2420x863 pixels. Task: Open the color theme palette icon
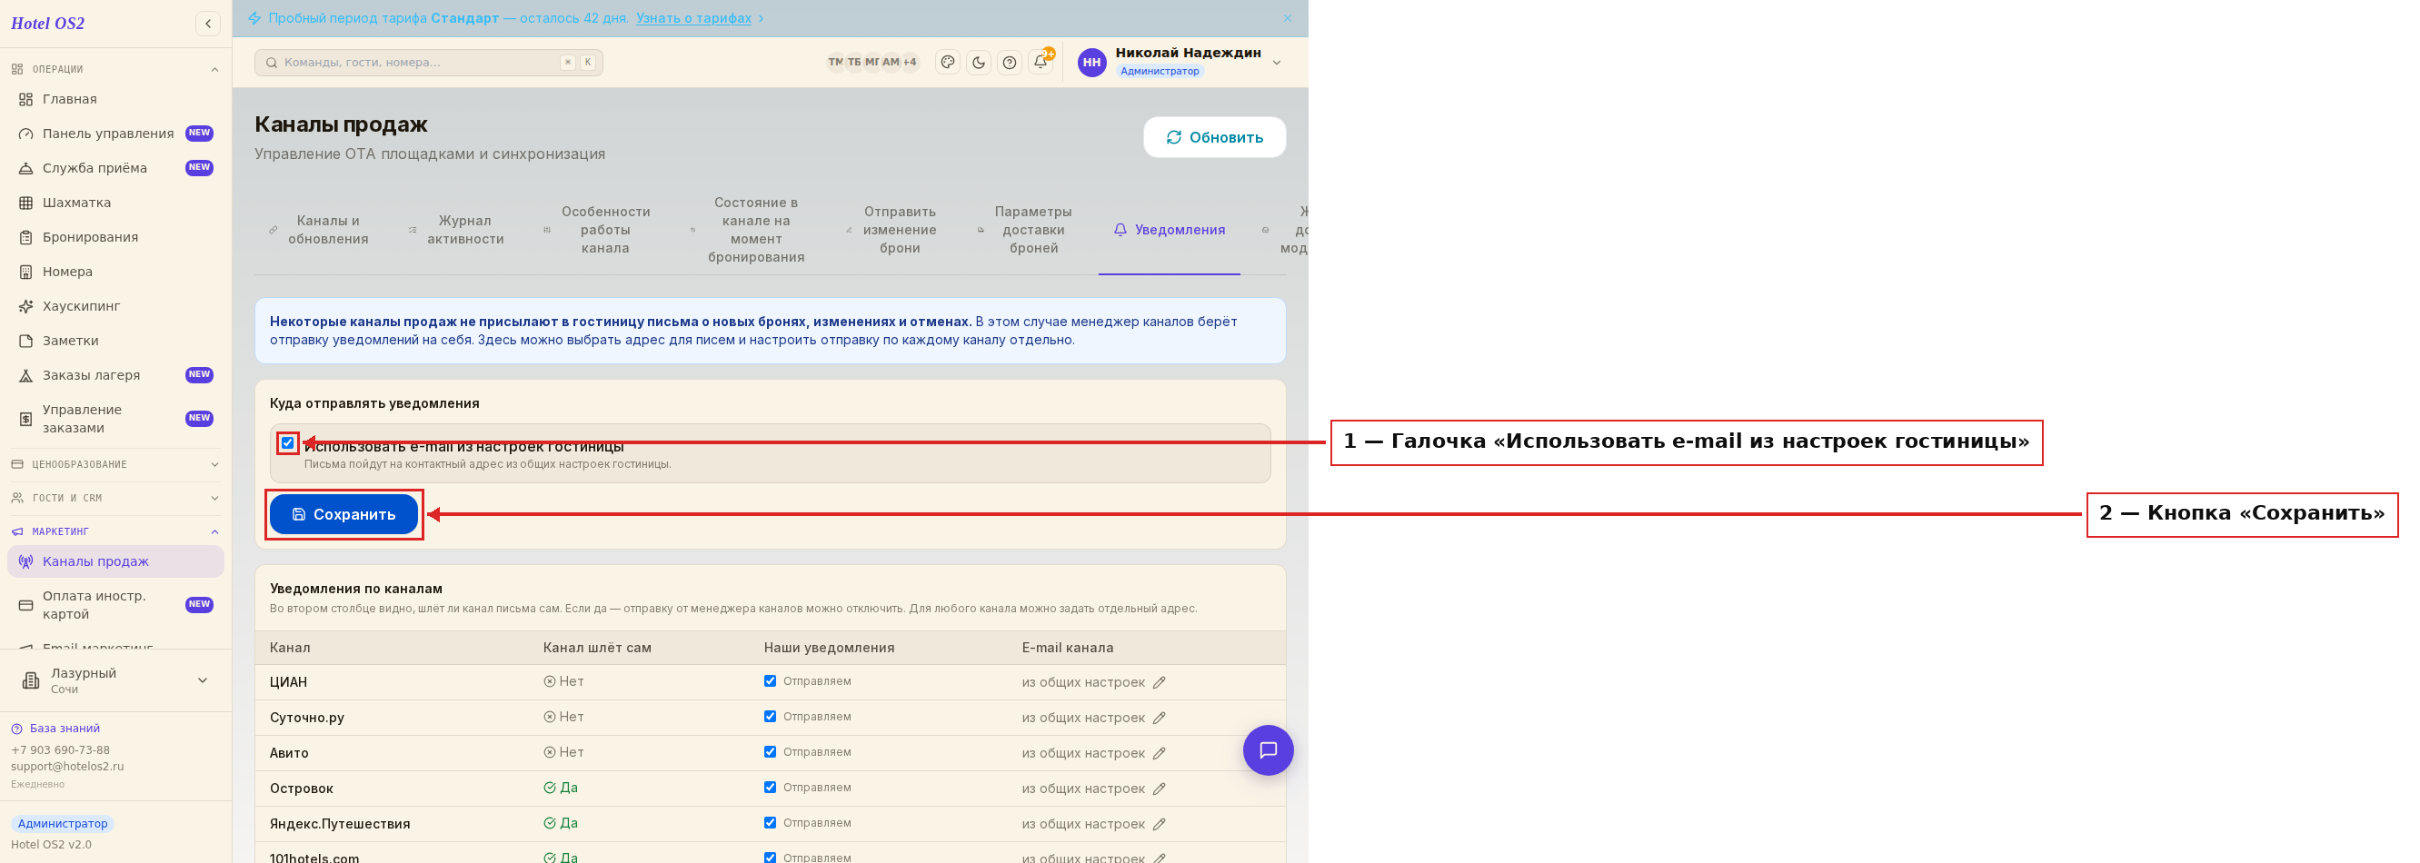948,63
